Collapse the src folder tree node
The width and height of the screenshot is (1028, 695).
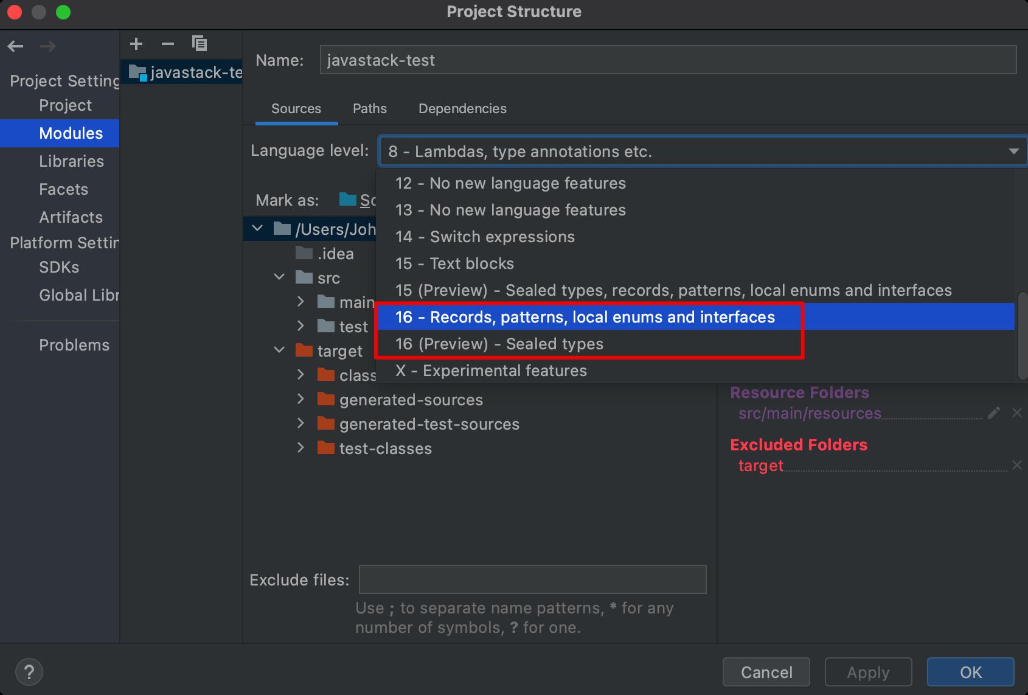[279, 278]
